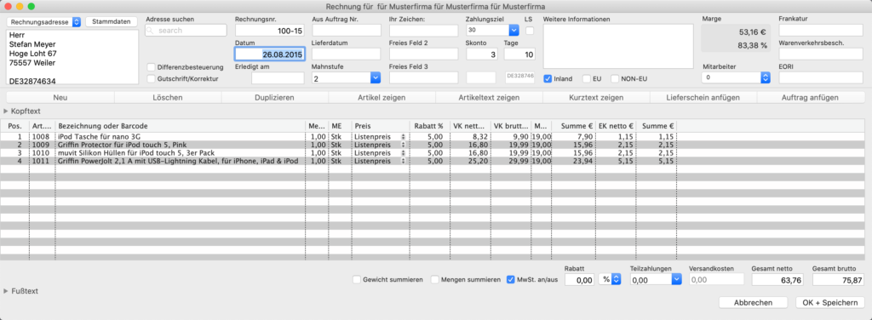Expand the Fußtext section
This screenshot has width=872, height=320.
[6, 291]
